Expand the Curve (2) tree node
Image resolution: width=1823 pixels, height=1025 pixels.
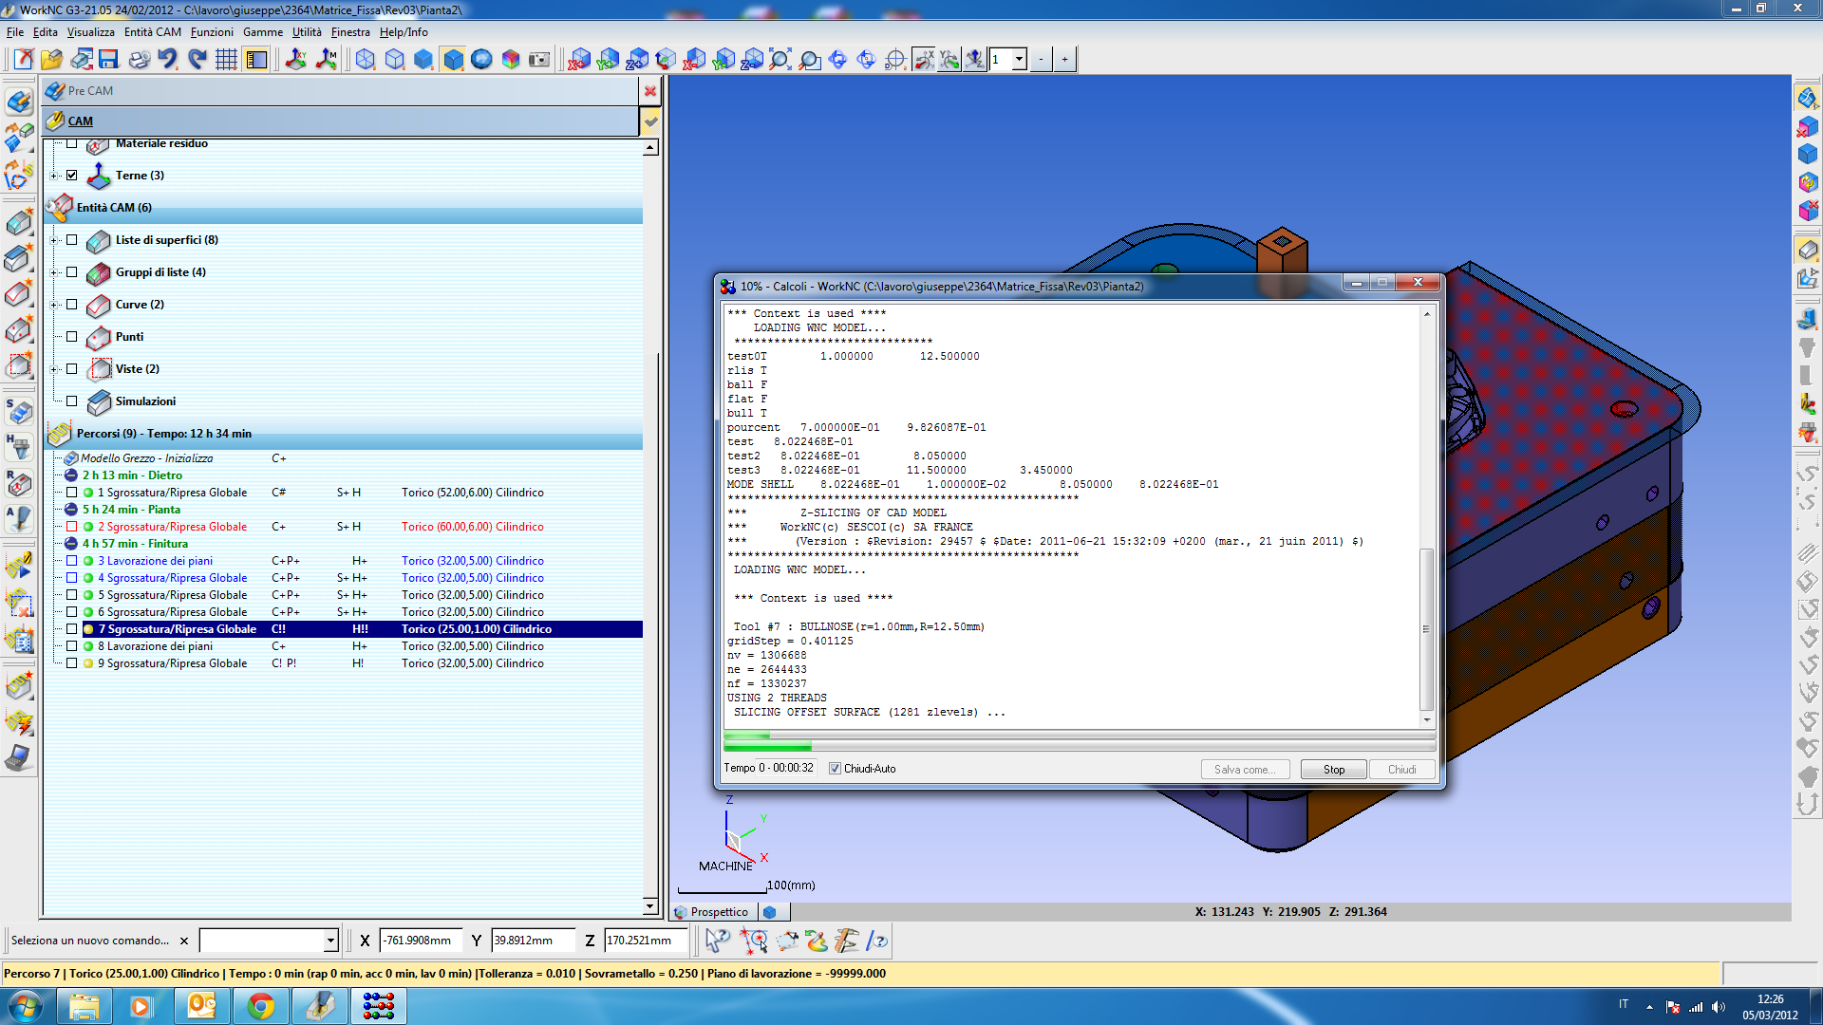tap(54, 305)
